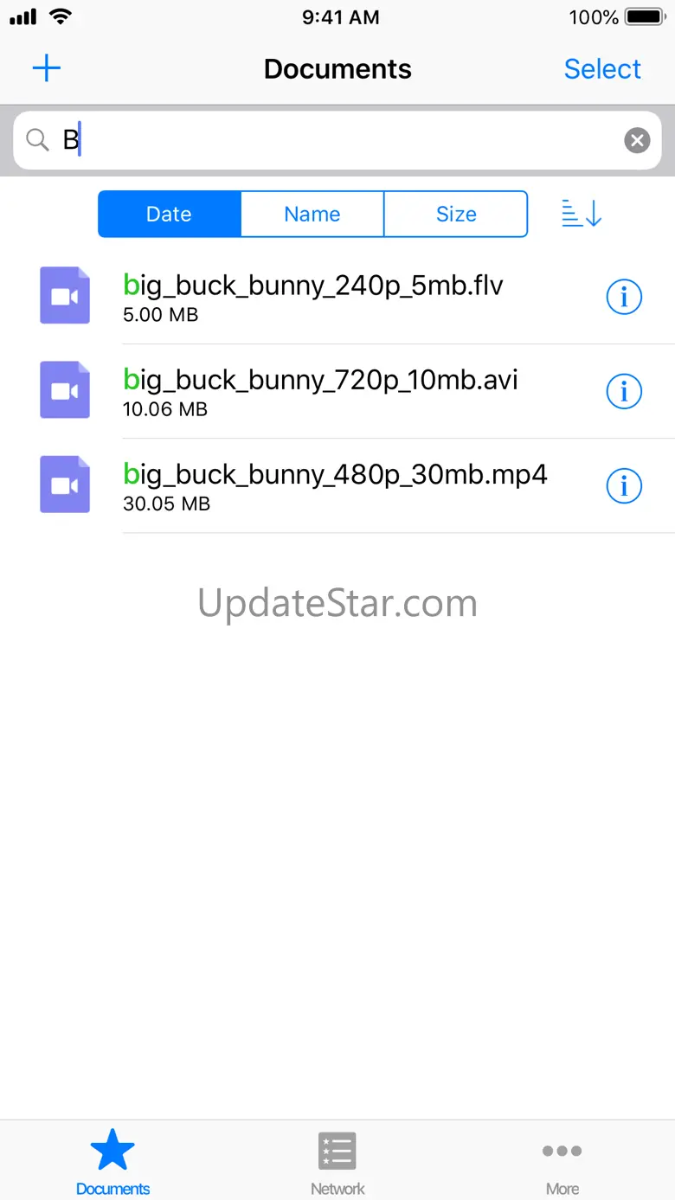Sort files by Date
The height and width of the screenshot is (1200, 675).
(x=169, y=214)
